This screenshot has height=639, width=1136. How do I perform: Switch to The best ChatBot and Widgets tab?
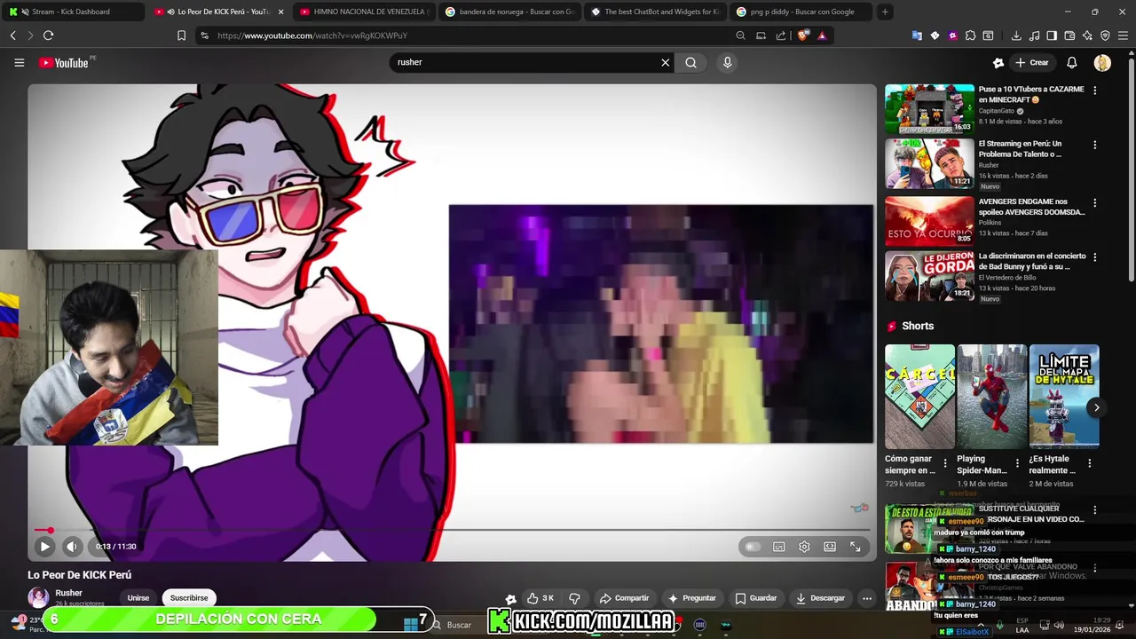click(x=656, y=12)
